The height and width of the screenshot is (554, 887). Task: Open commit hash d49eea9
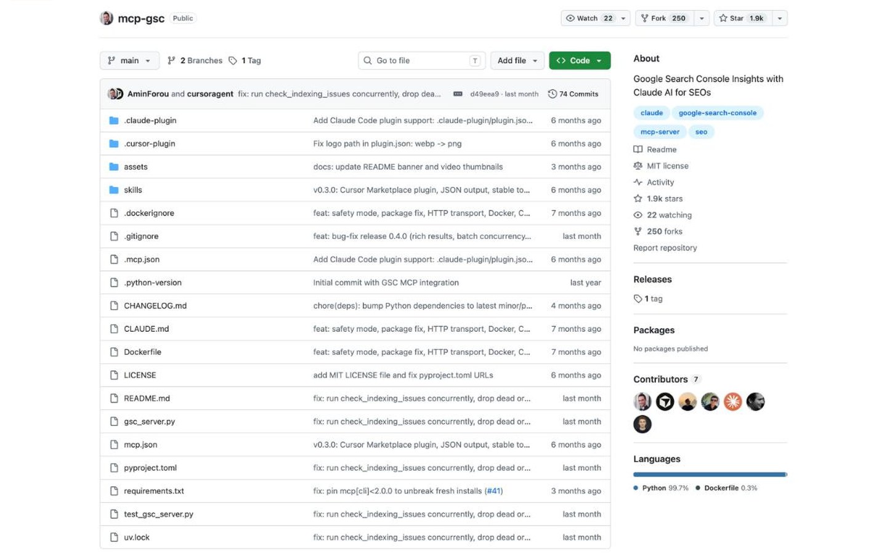click(484, 94)
